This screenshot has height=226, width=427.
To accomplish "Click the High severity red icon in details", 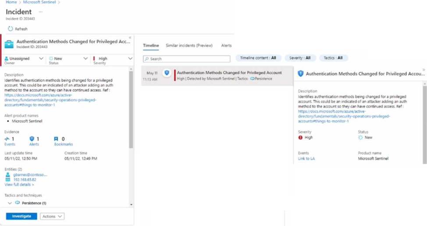I will [x=300, y=137].
